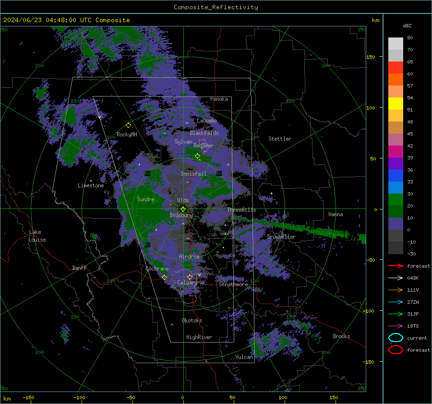Pick the top light gray 80 dBZ swatch

[x=396, y=44]
